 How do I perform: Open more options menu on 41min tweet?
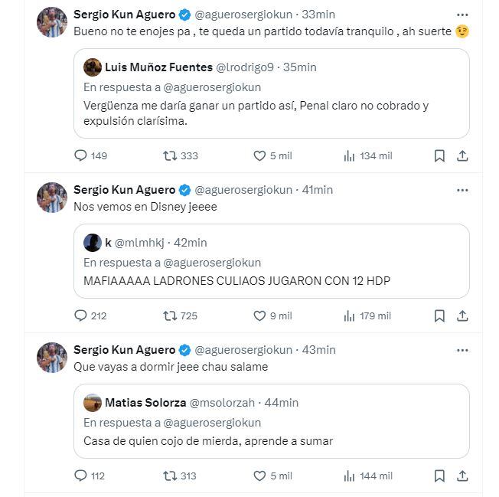tap(462, 189)
